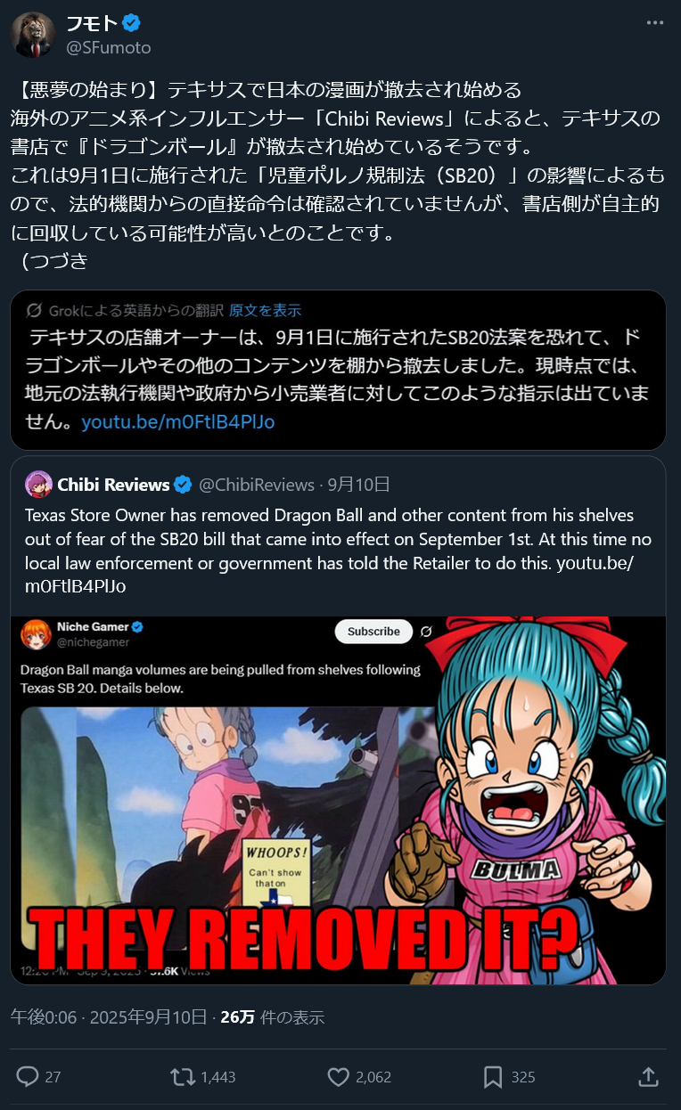Click the Grok slashed-circle icon in thumbnail

pyautogui.click(x=426, y=632)
